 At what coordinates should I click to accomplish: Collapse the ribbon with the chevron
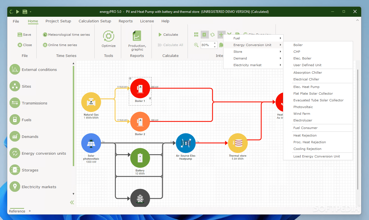click(x=357, y=20)
